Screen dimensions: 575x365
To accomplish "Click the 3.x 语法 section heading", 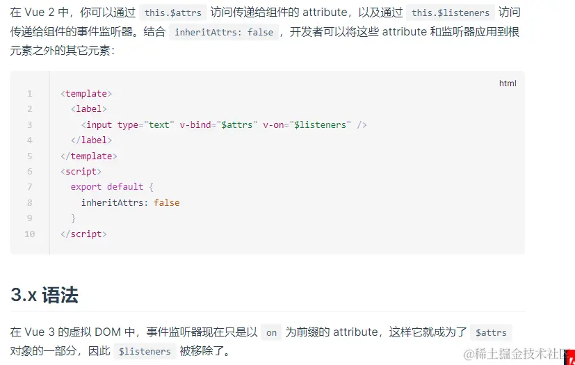I will point(44,295).
